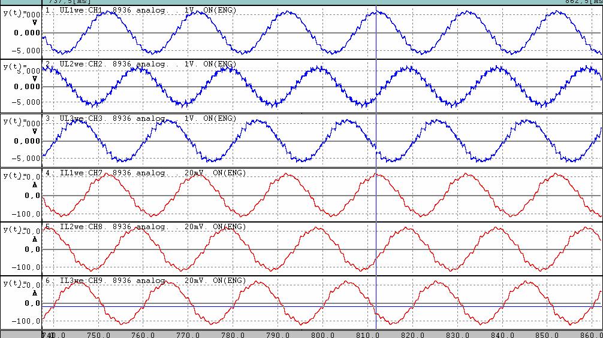Screen dimensions: 603x338
Task: Click the '6. IL3we:CH9' channel header label
Action: pos(74,281)
